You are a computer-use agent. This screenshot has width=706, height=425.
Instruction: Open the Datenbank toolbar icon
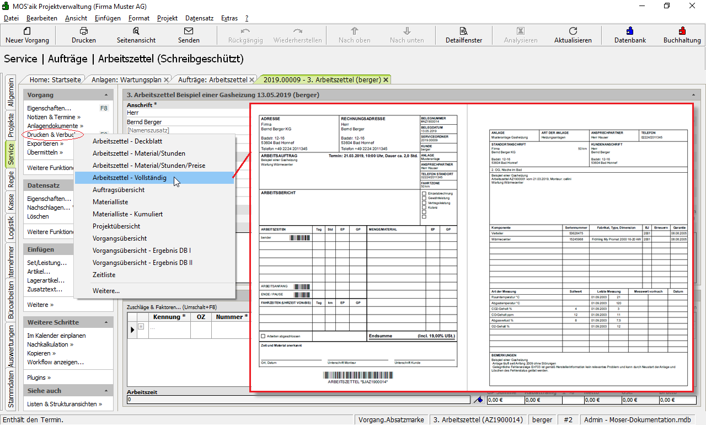(630, 31)
